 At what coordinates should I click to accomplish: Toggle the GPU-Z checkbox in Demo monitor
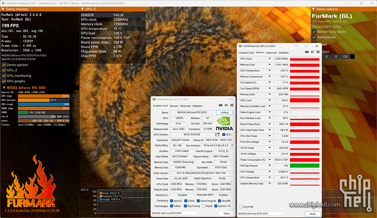tap(4, 70)
